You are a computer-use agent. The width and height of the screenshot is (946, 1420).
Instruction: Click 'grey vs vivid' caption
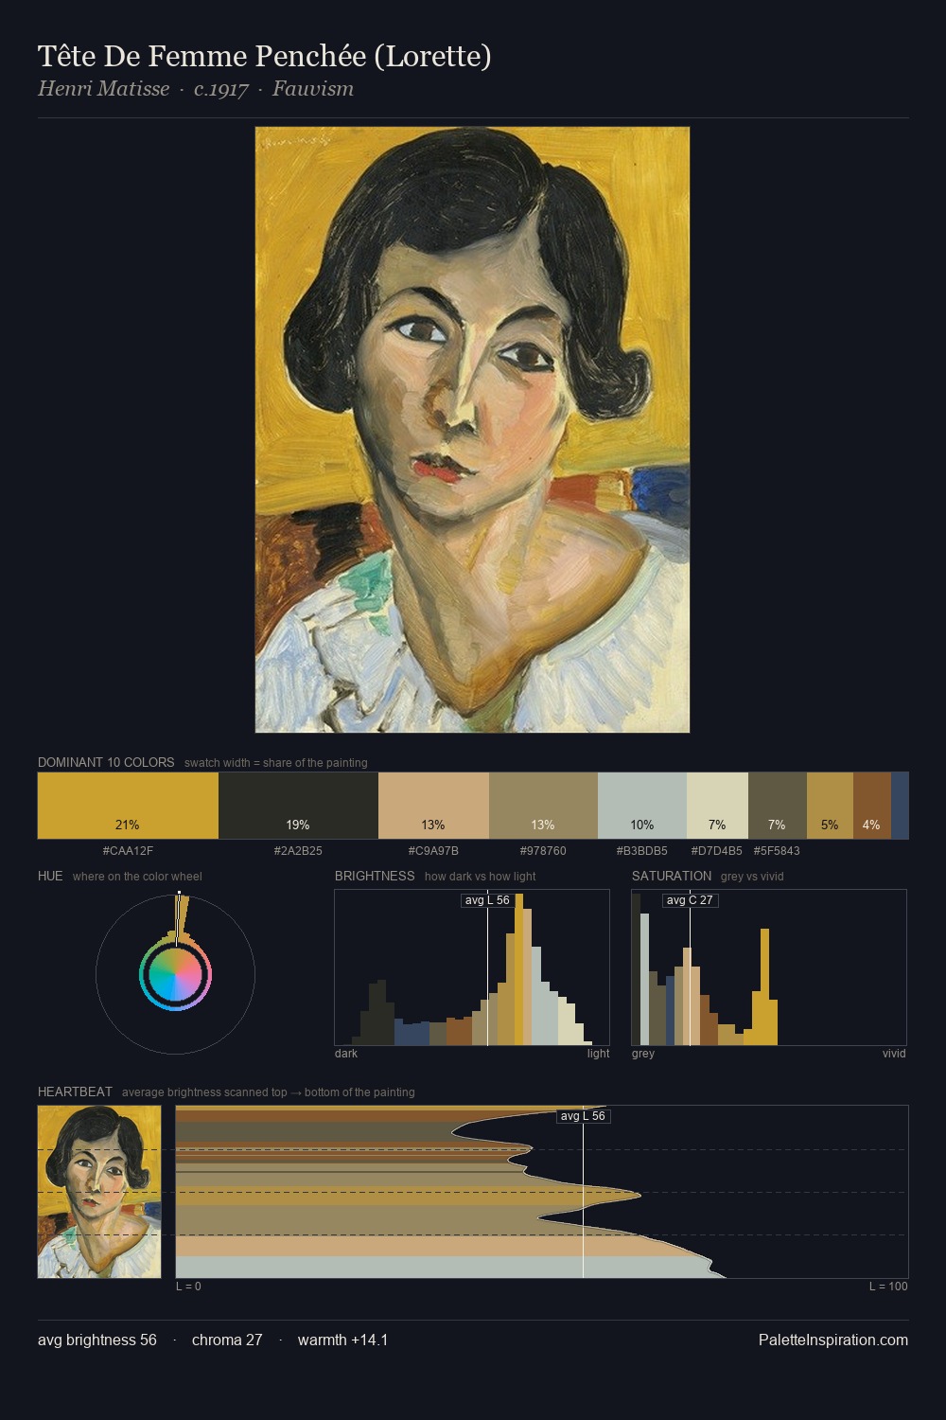752,877
